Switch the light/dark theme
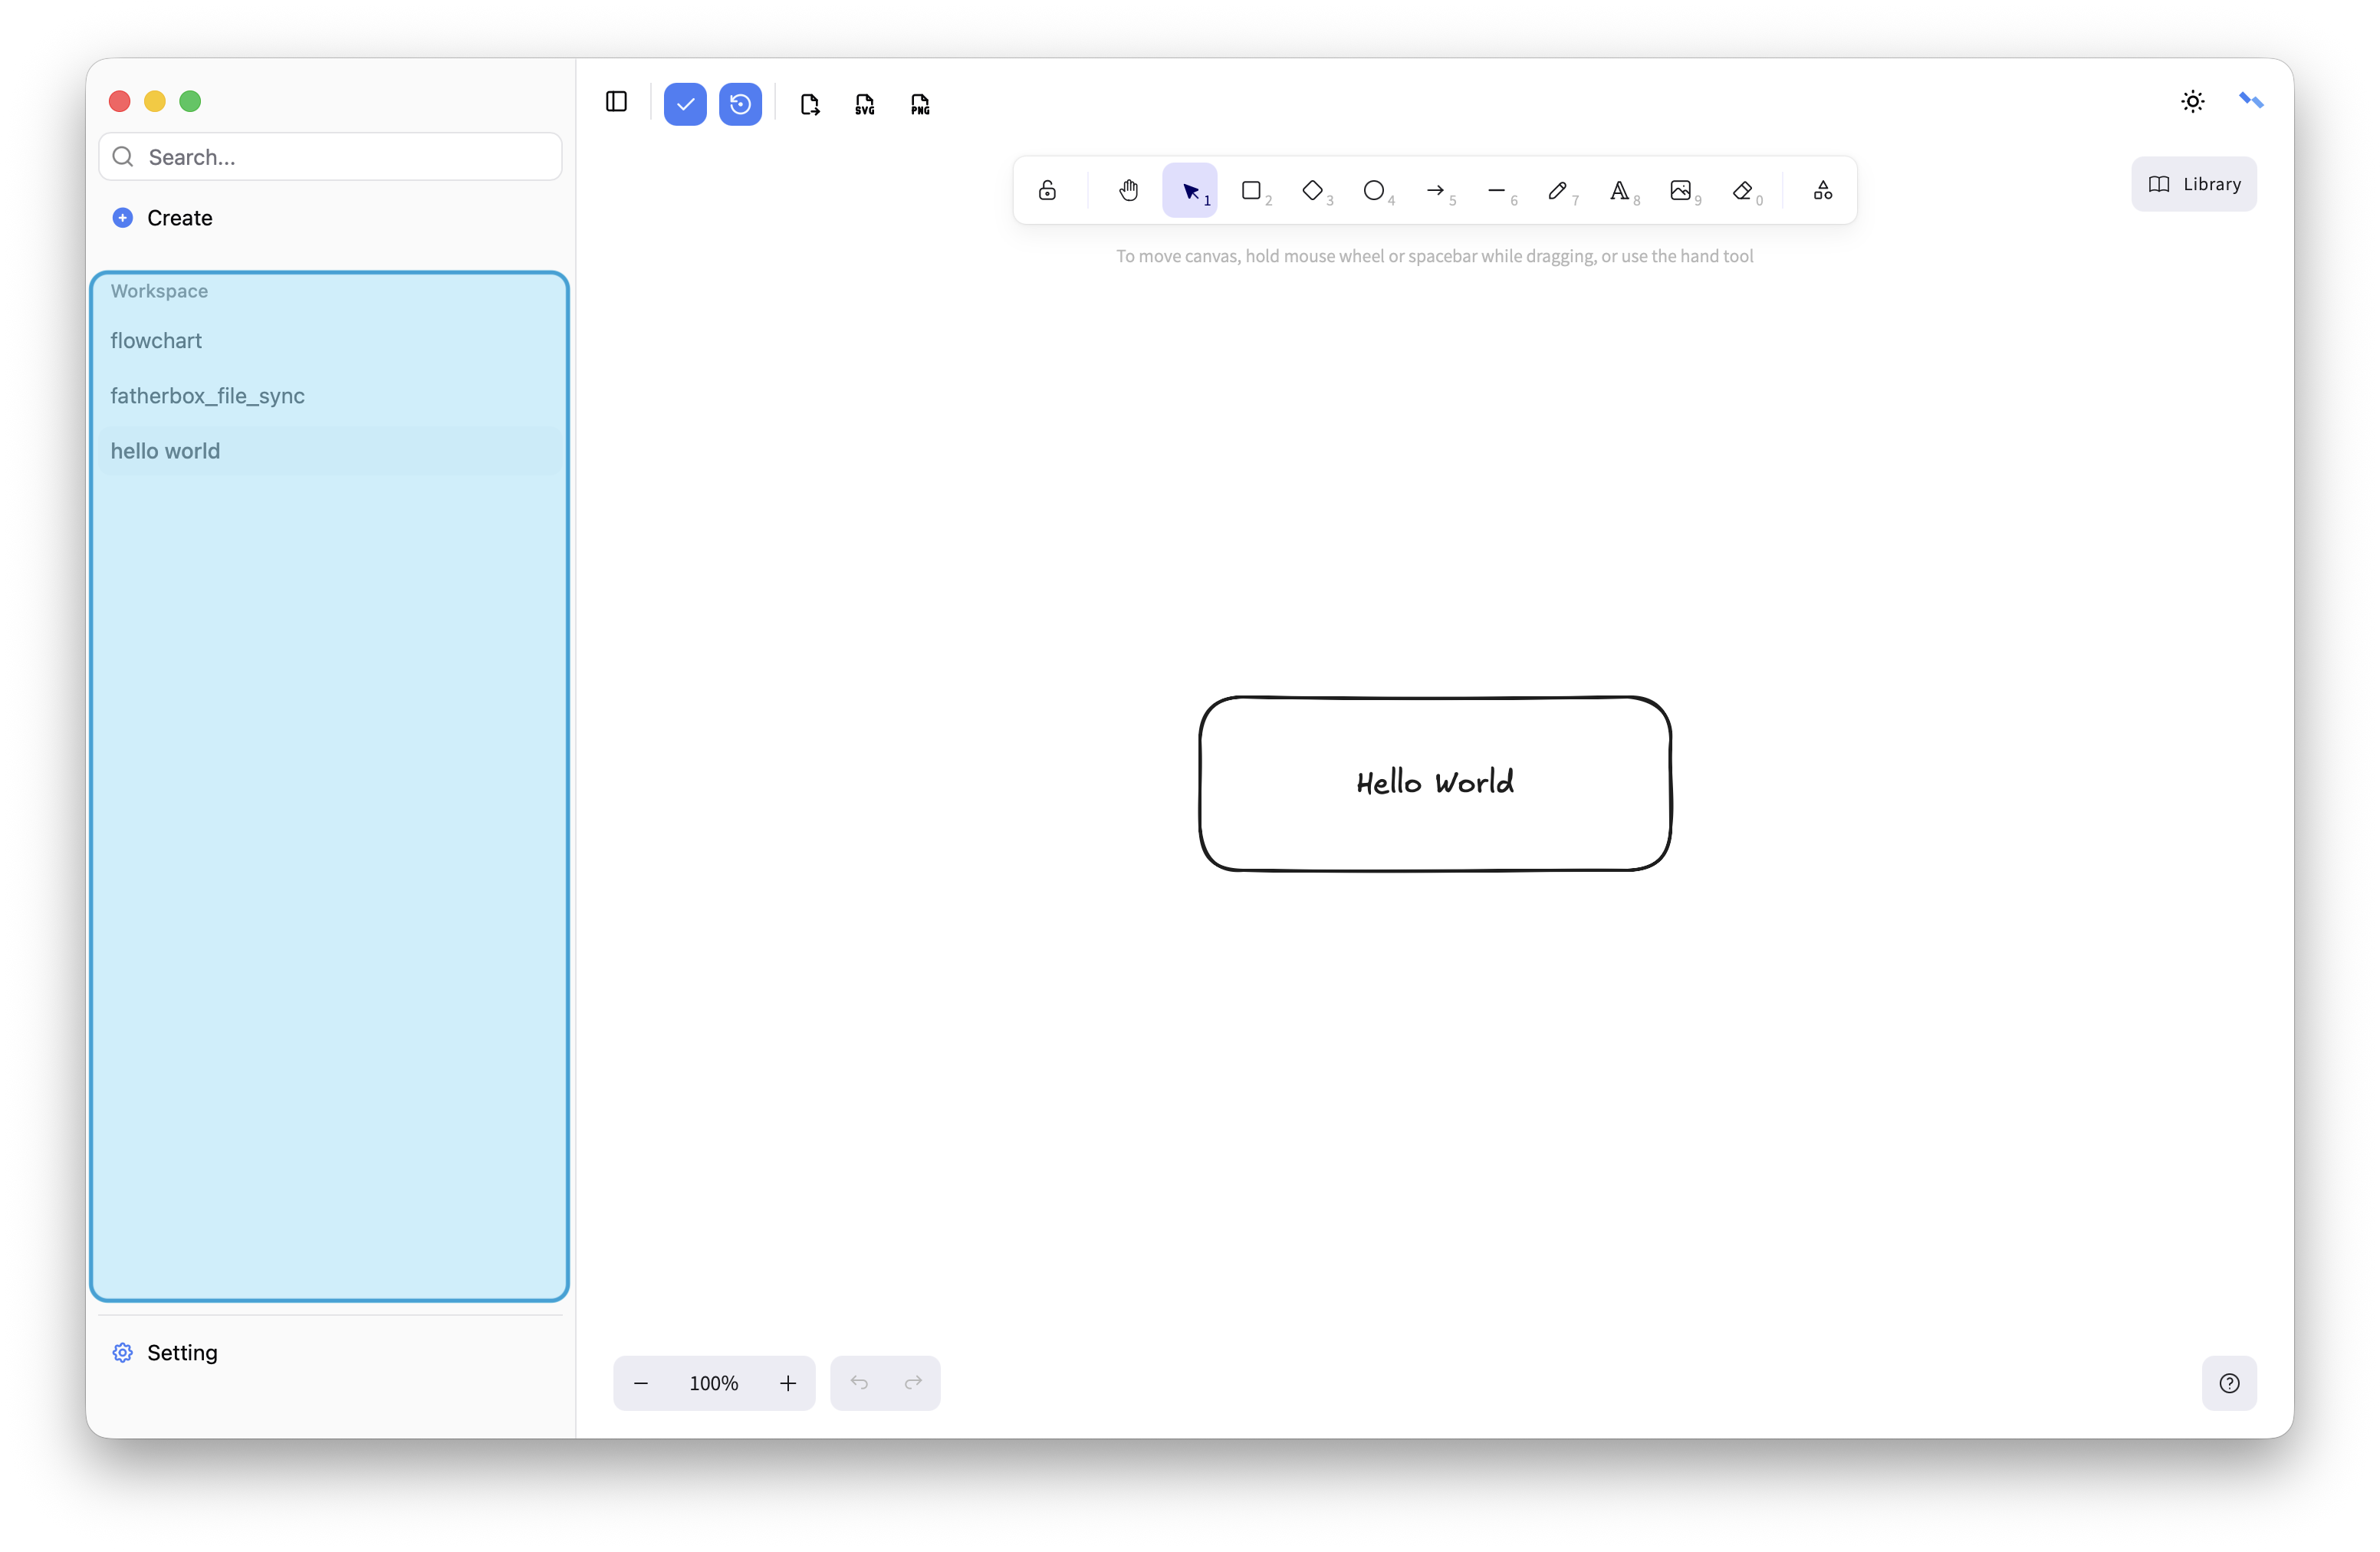 2192,101
